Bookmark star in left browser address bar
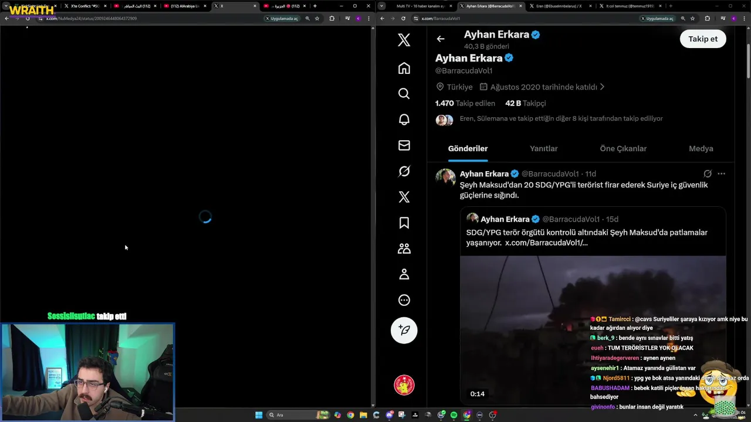 (317, 18)
